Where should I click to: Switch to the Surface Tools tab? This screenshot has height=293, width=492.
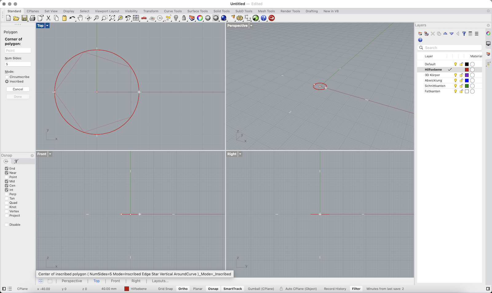pyautogui.click(x=198, y=11)
